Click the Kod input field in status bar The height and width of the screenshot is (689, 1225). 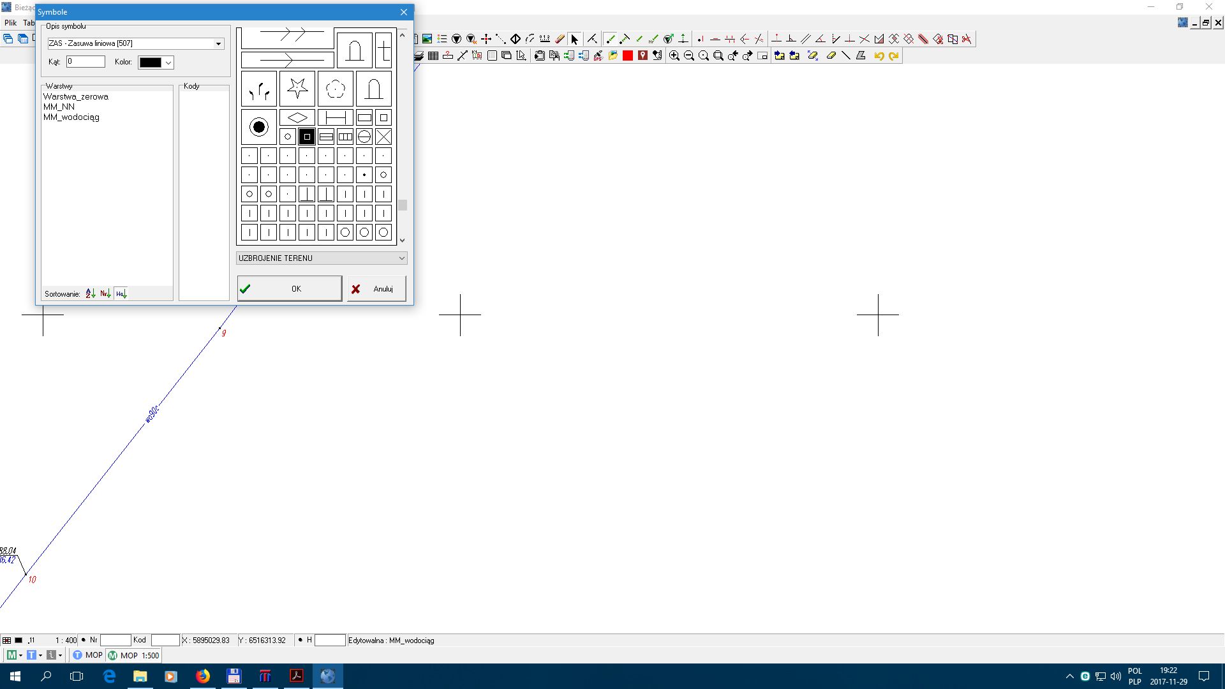pos(165,640)
